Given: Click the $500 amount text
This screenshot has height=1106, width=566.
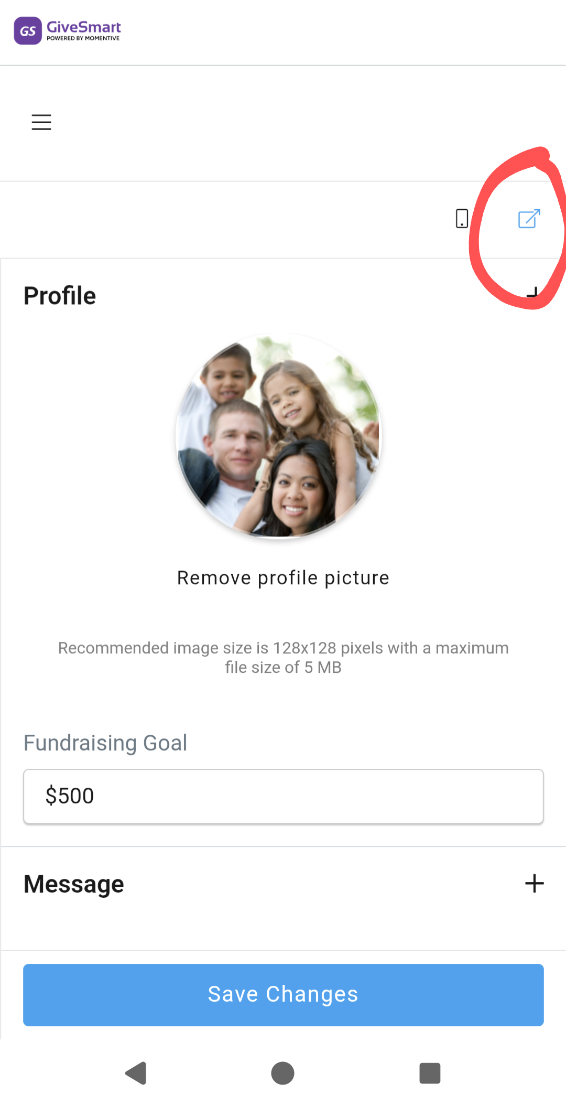Looking at the screenshot, I should [70, 796].
